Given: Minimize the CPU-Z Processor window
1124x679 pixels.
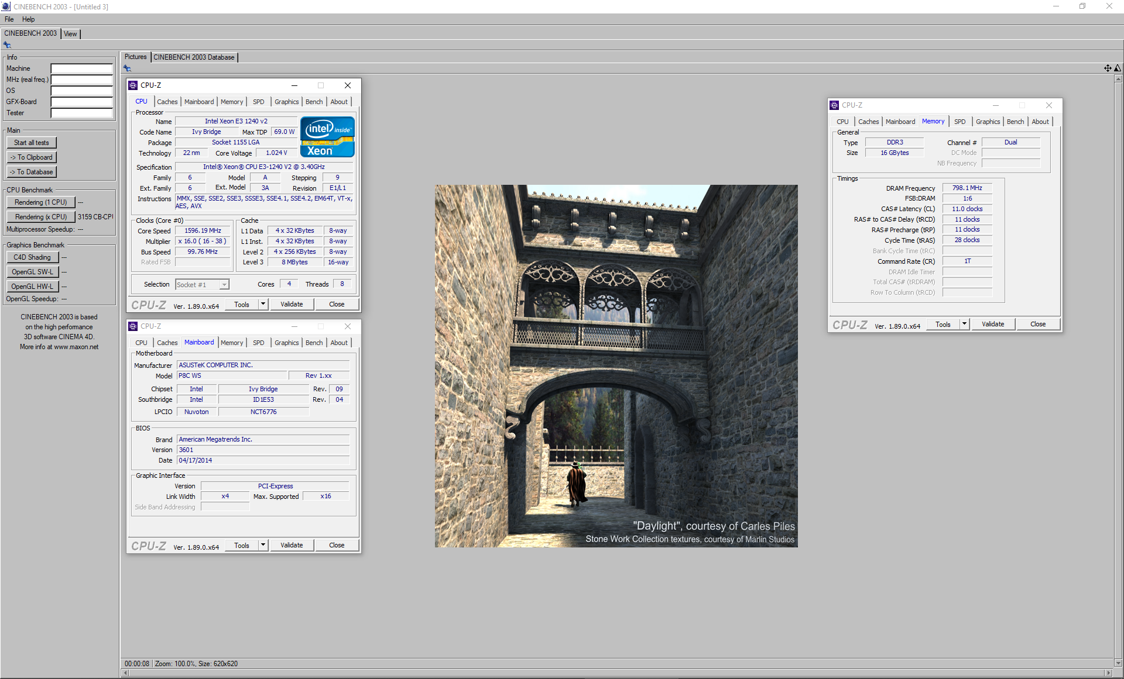Looking at the screenshot, I should 294,85.
